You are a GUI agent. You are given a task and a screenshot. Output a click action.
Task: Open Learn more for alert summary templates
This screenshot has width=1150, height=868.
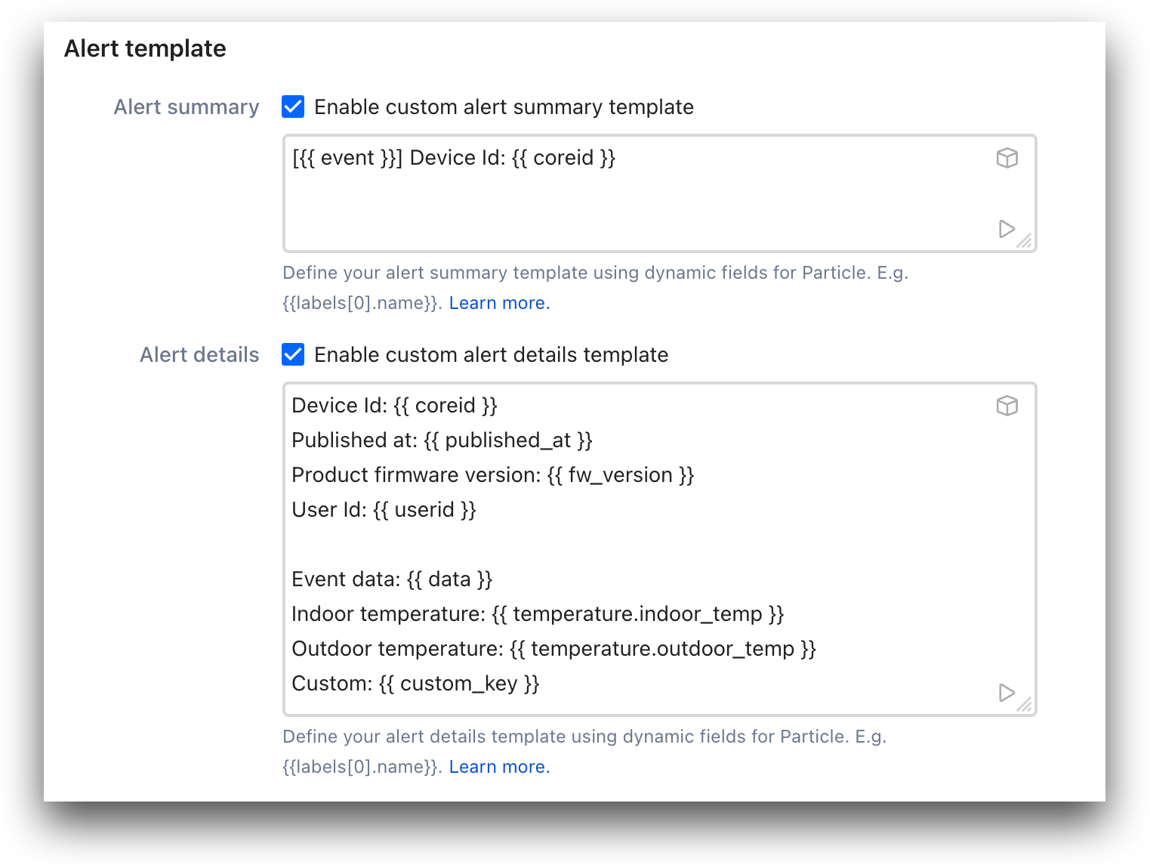pyautogui.click(x=499, y=302)
